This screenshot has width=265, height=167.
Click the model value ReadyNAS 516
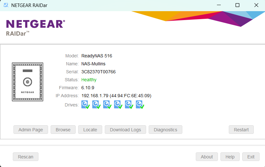(97, 56)
